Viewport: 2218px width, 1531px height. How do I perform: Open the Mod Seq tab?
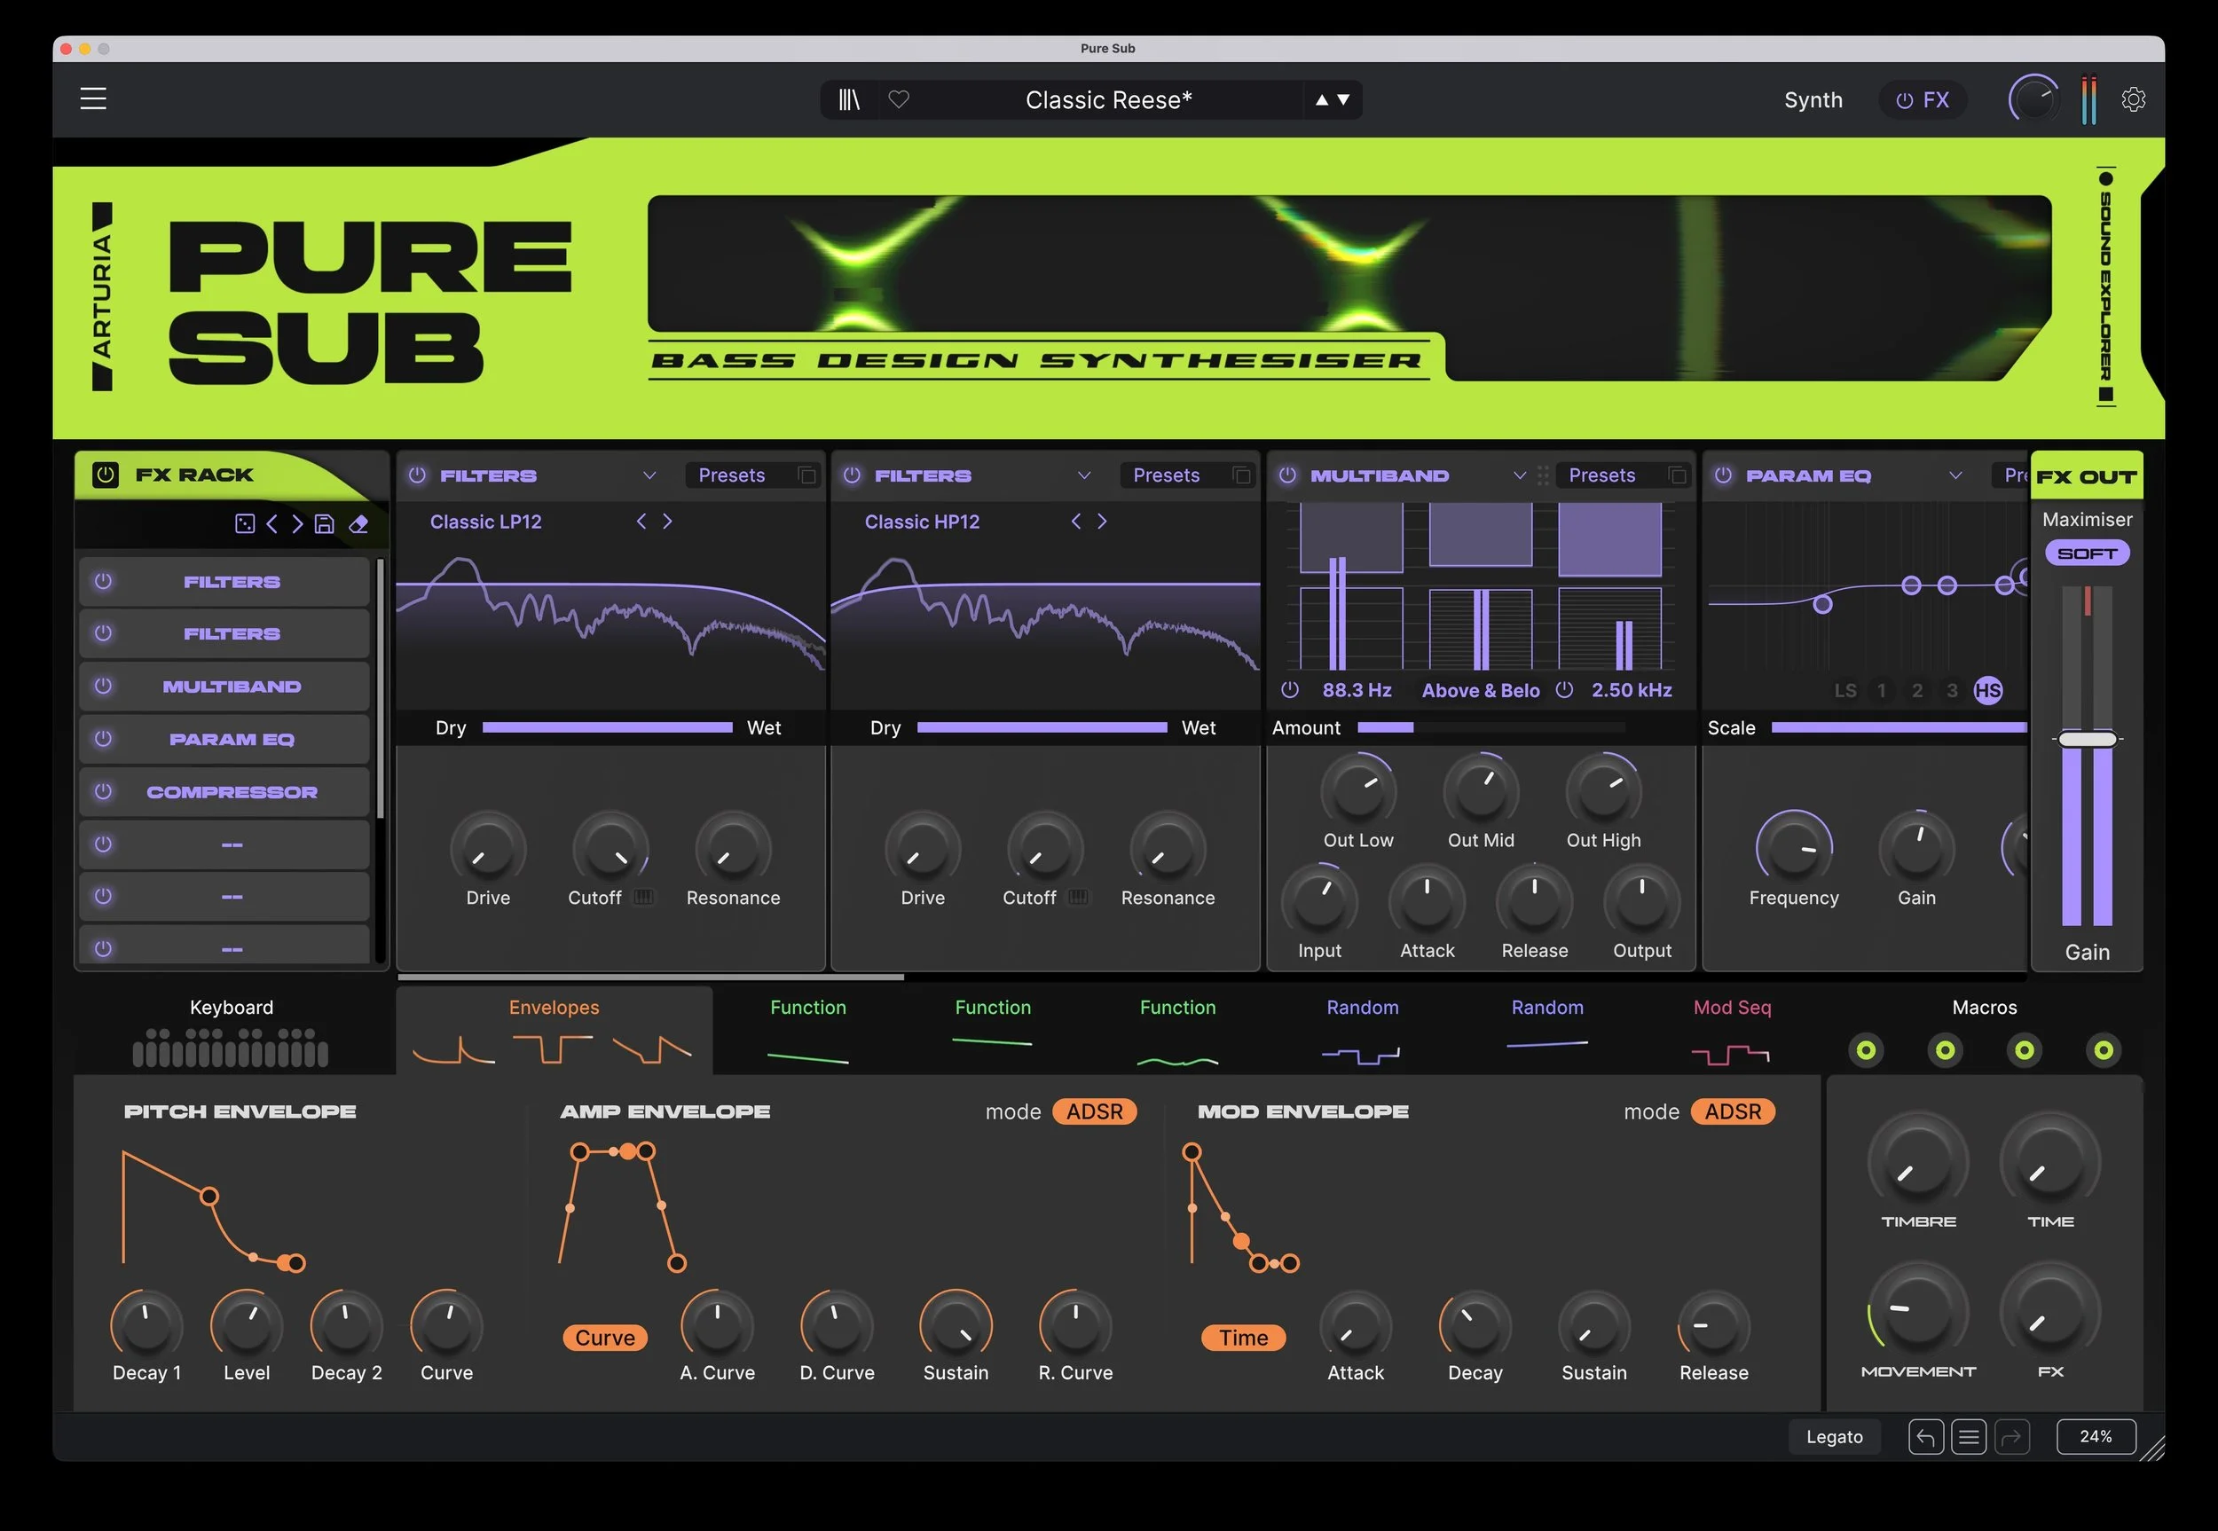[x=1732, y=1032]
